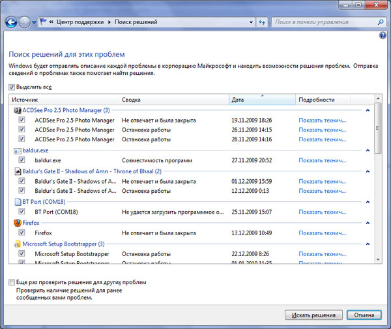Open breadcrumb arrow after 'Центр поддержки'
391x329 pixels.
click(109, 22)
